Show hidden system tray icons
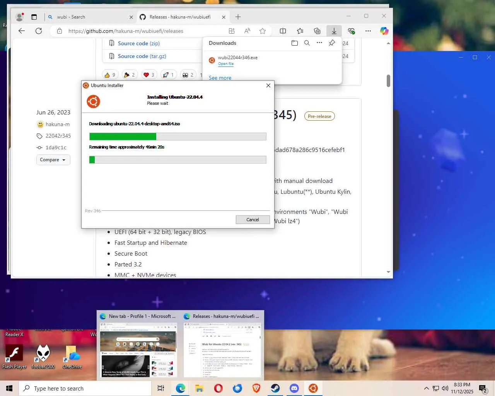The image size is (495, 396). (x=426, y=388)
